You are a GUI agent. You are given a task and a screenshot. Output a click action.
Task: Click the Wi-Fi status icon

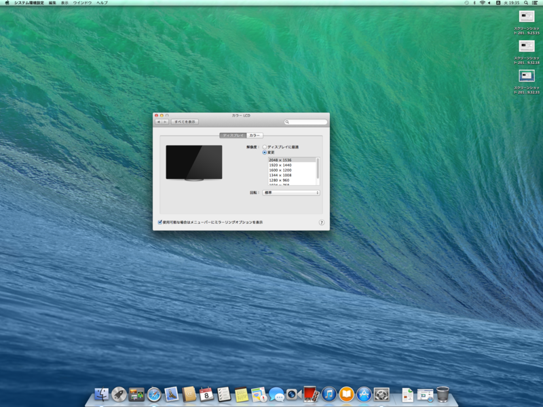coord(482,3)
